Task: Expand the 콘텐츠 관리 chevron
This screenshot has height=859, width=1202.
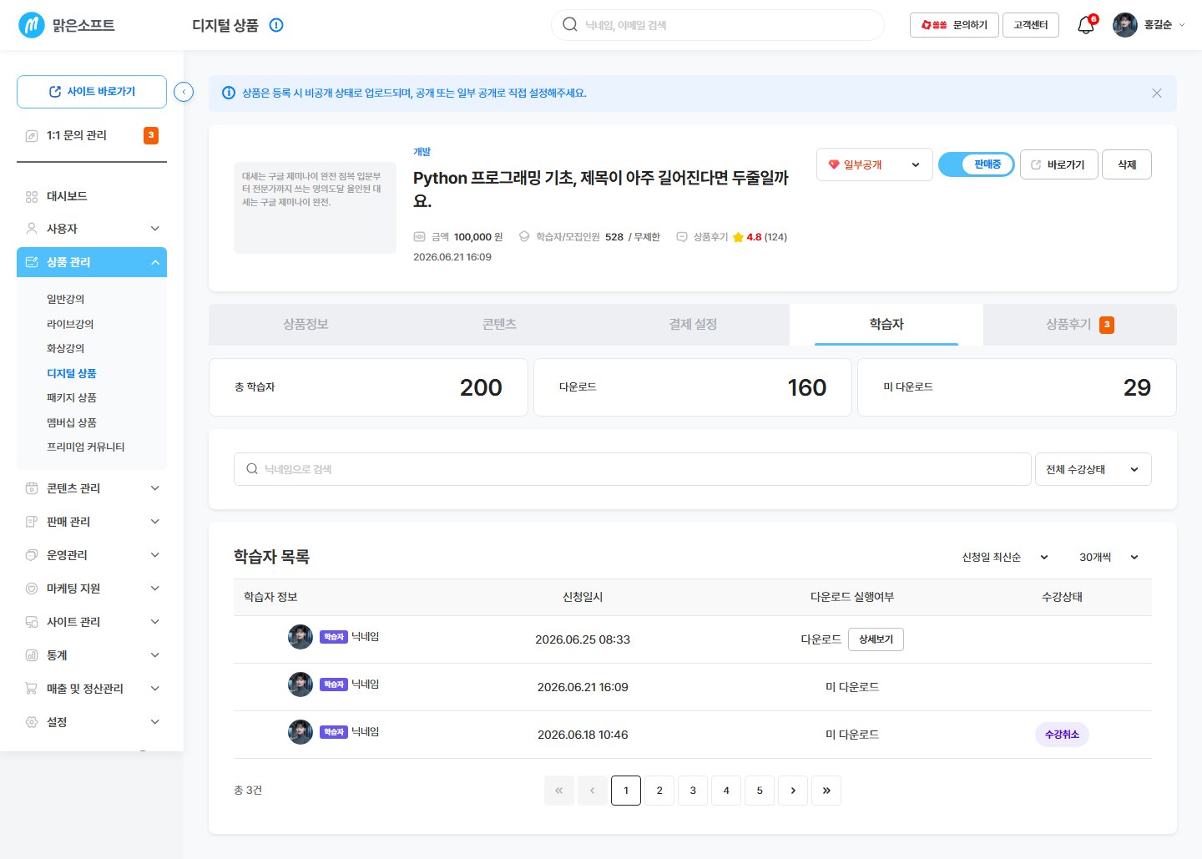Action: point(155,488)
